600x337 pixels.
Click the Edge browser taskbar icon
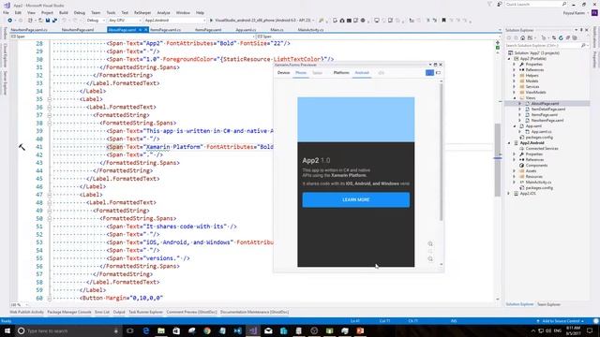click(146, 330)
